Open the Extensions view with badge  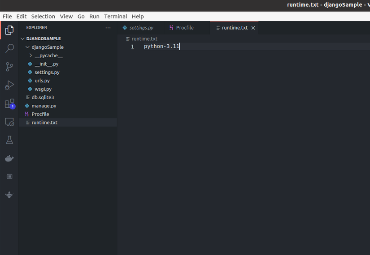(x=10, y=104)
